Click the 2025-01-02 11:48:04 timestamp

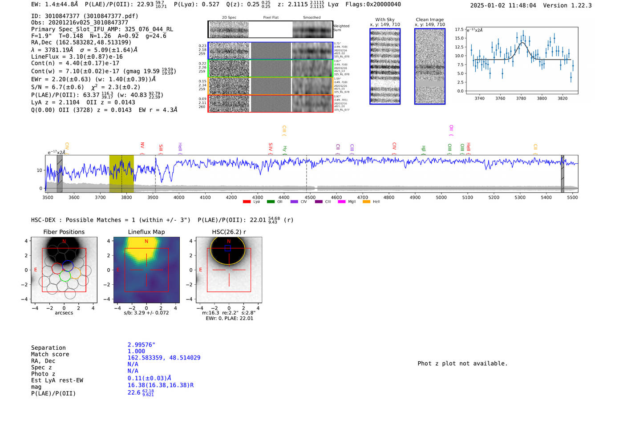pos(503,5)
